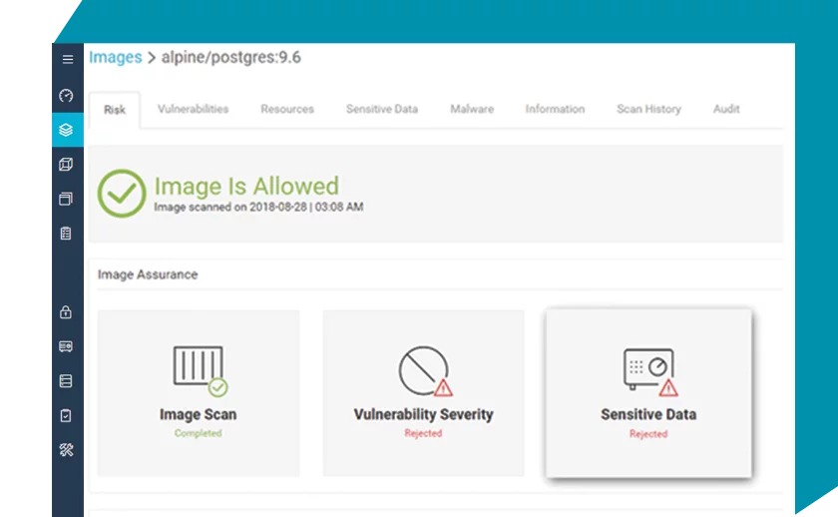Click the Rejected status under Vulnerability Severity
The height and width of the screenshot is (517, 838).
[423, 433]
